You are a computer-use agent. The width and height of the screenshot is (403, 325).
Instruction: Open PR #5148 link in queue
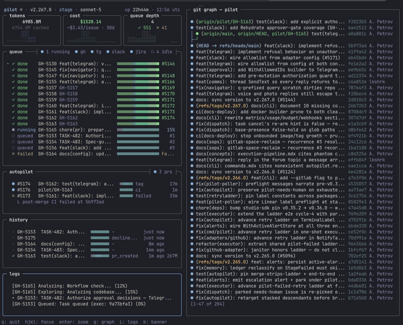coord(168,75)
